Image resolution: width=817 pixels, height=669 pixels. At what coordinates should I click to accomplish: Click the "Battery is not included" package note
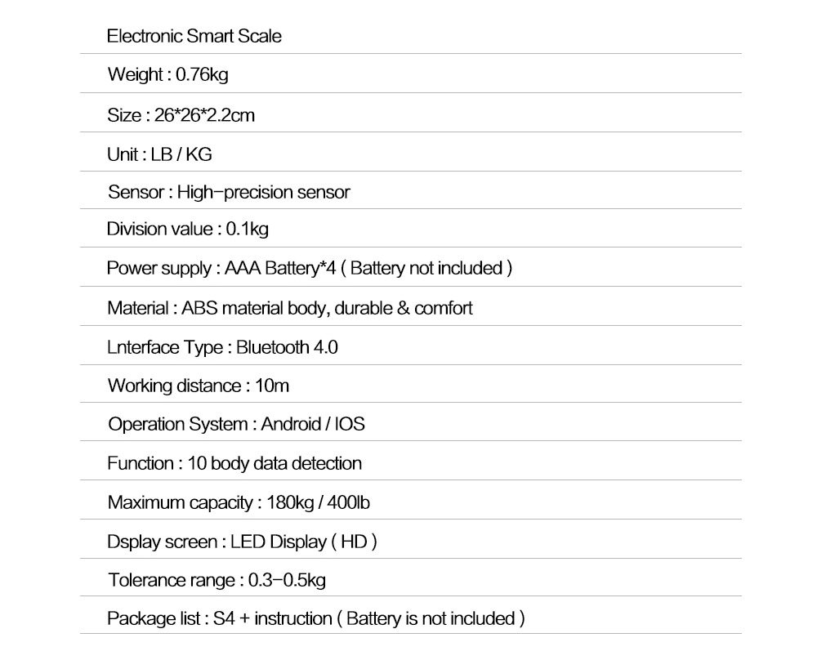[x=431, y=618]
